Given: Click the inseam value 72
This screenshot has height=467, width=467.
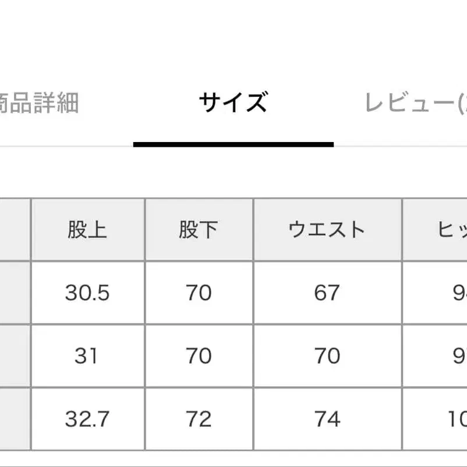Looking at the screenshot, I should tap(198, 418).
